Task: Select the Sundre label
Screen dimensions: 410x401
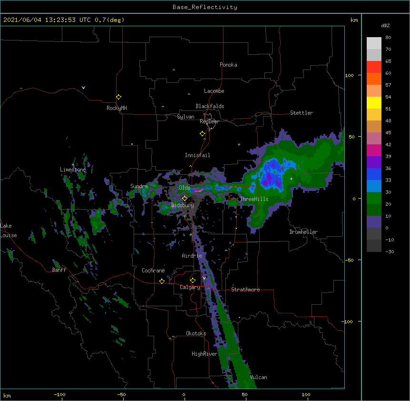Action: pos(139,186)
